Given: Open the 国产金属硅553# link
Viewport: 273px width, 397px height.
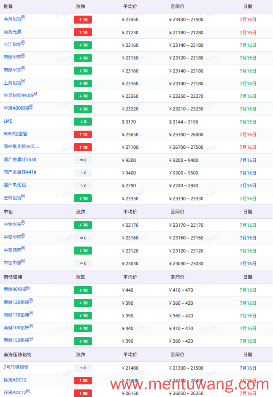Looking at the screenshot, I should pos(20,159).
